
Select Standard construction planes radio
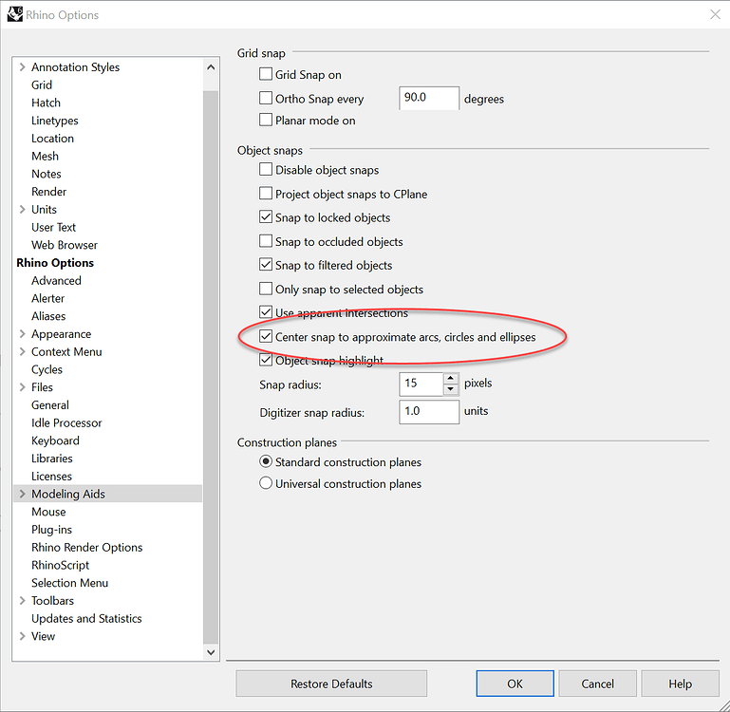266,461
